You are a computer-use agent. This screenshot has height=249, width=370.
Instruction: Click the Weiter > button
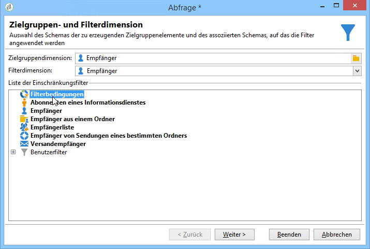point(234,235)
